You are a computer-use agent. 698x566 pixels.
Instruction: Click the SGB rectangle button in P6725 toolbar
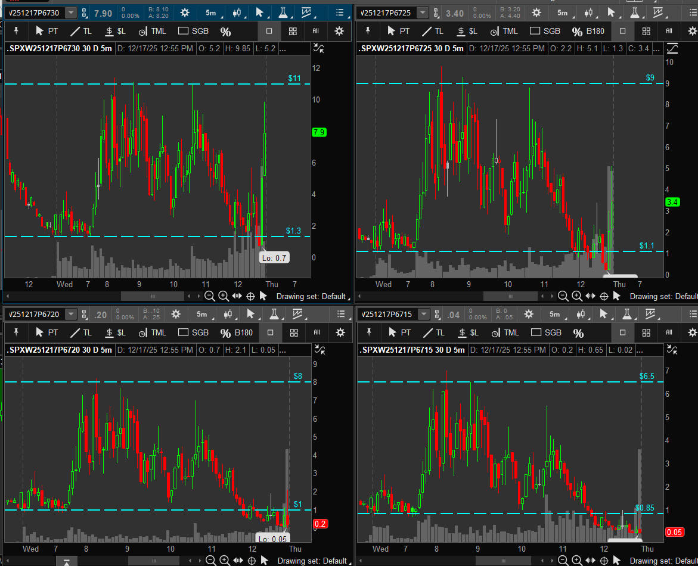545,31
